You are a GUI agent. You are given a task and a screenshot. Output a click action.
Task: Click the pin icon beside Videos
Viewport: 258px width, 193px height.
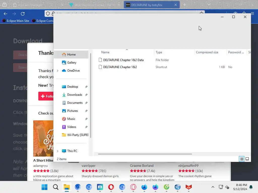click(86, 127)
